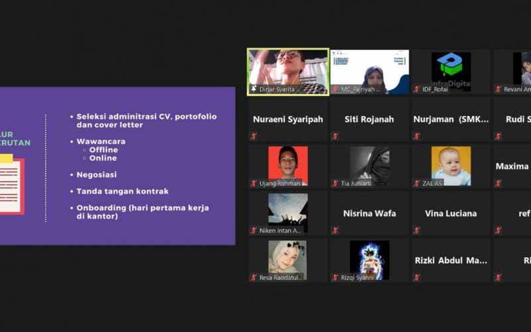Click the muted mic icon under Nuraeni Syaripah
Image resolution: width=531 pixels, height=332 pixels.
click(x=254, y=137)
